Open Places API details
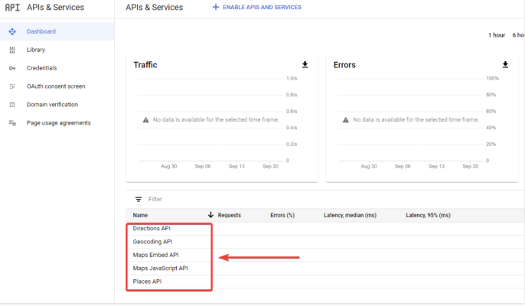This screenshot has width=525, height=306. (147, 282)
